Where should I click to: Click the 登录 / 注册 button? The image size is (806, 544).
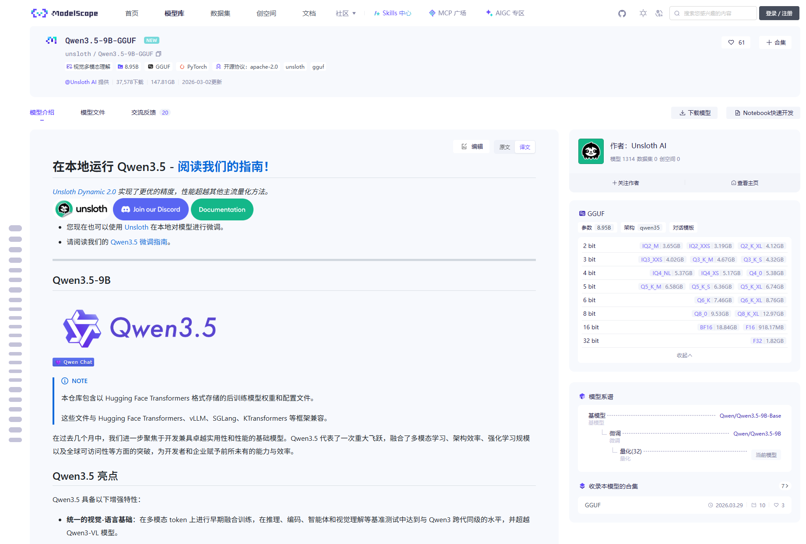(x=779, y=14)
